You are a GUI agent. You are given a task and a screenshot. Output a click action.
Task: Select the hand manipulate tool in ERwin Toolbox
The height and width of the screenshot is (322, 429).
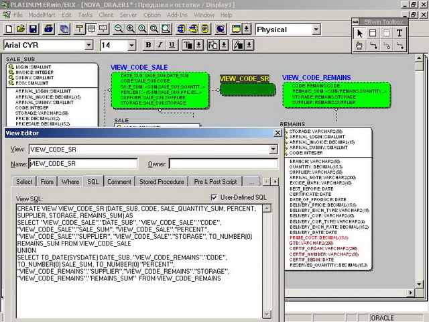[x=359, y=46]
